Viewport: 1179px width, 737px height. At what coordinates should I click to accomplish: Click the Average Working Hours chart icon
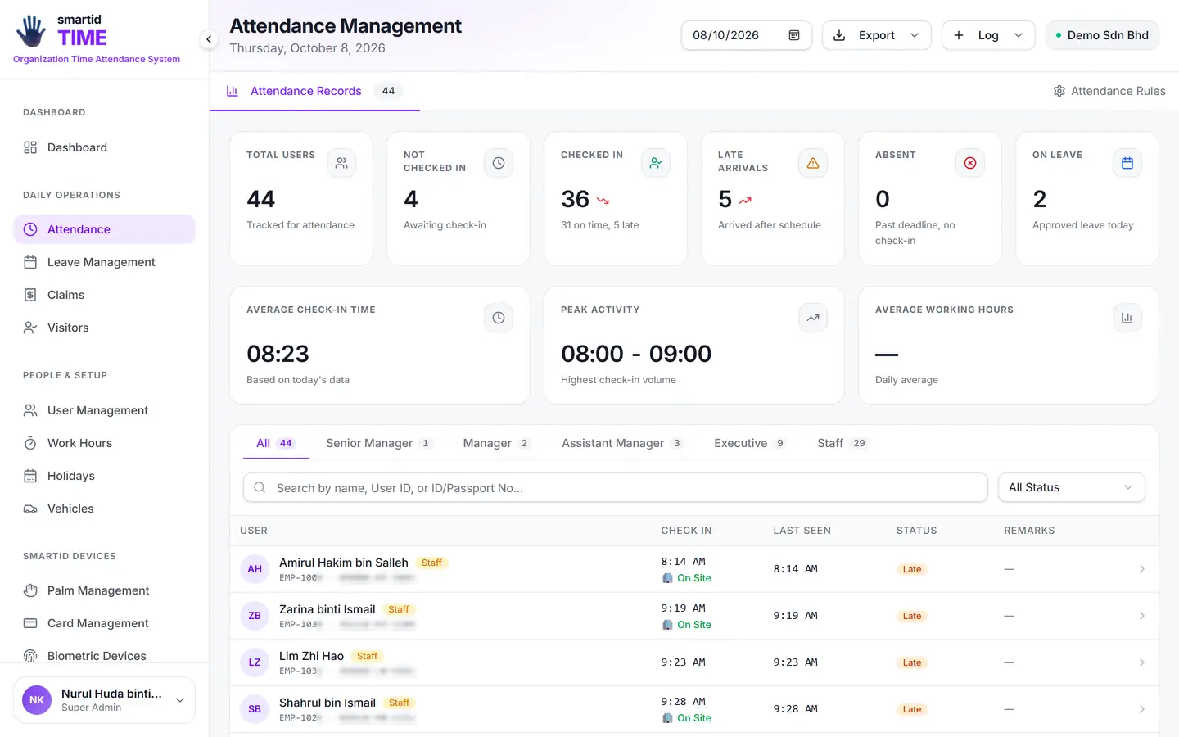[x=1127, y=318]
